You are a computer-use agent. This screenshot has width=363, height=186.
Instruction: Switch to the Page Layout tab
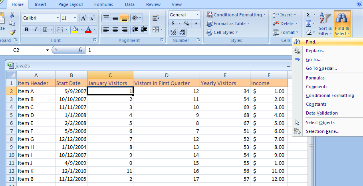click(71, 4)
